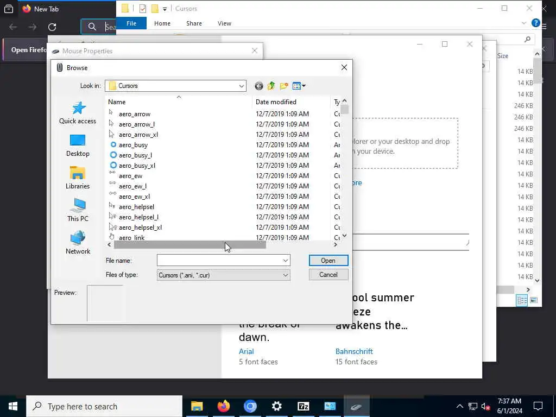
Task: Select the aero_arrow cursor file
Action: (x=135, y=114)
